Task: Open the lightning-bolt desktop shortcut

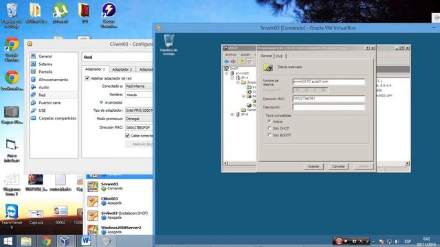Action: 109,15
